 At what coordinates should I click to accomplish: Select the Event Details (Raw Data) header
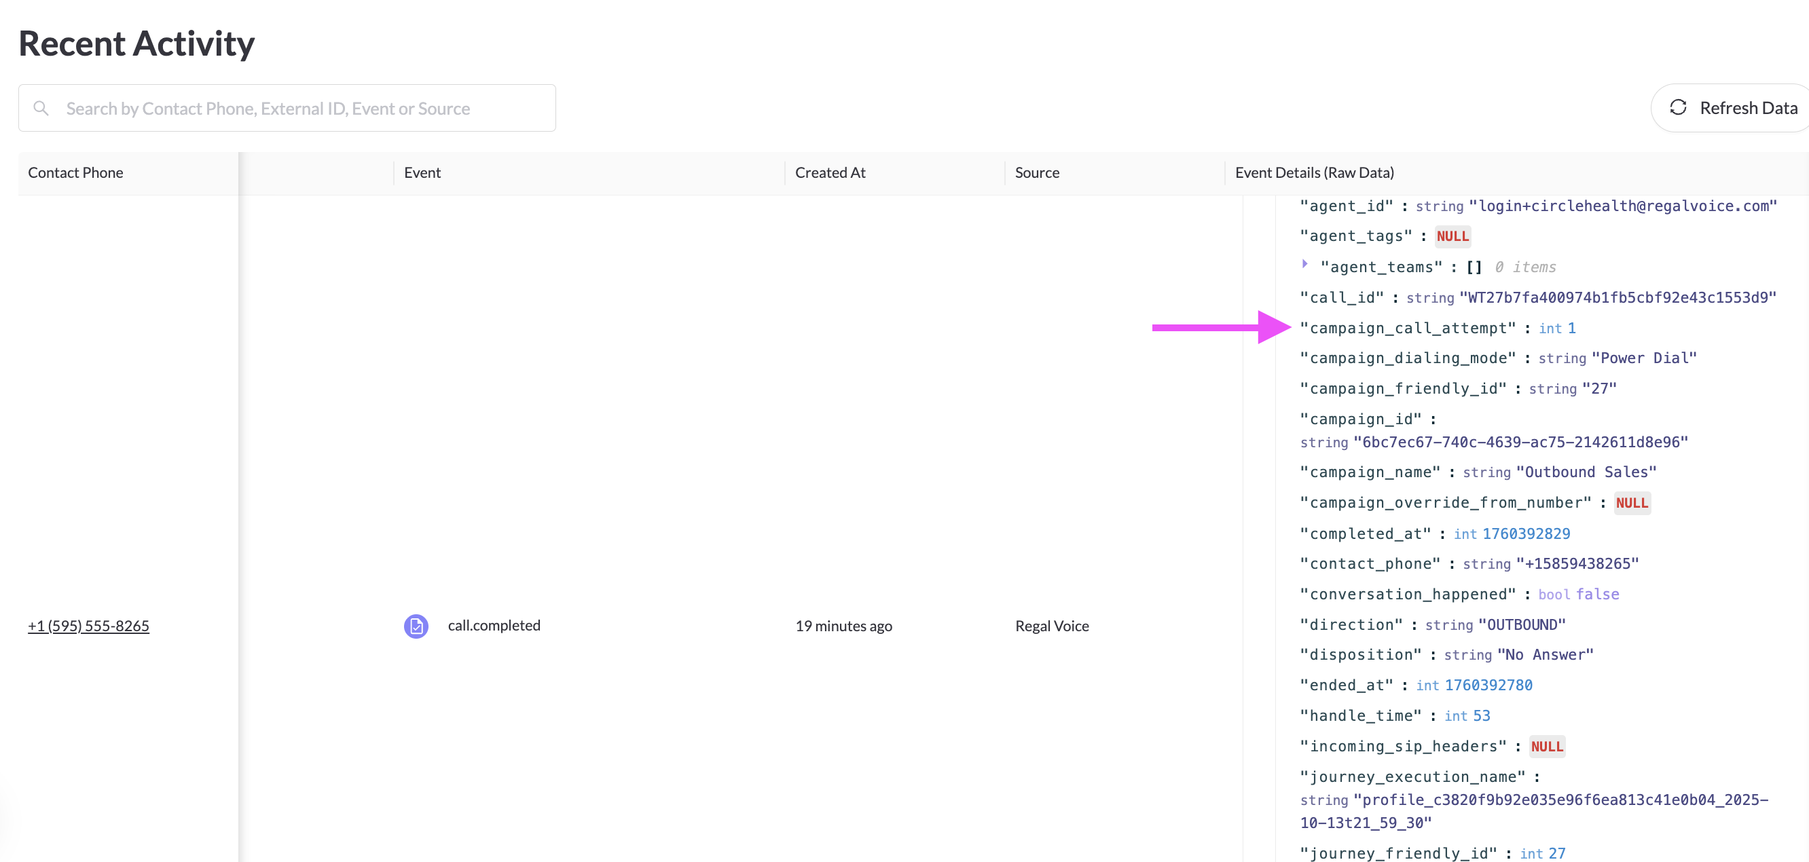(x=1314, y=172)
